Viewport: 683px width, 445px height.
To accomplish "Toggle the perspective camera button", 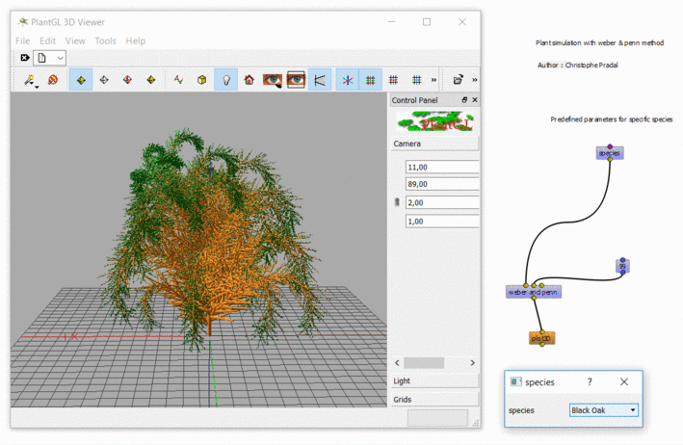I will coord(320,80).
